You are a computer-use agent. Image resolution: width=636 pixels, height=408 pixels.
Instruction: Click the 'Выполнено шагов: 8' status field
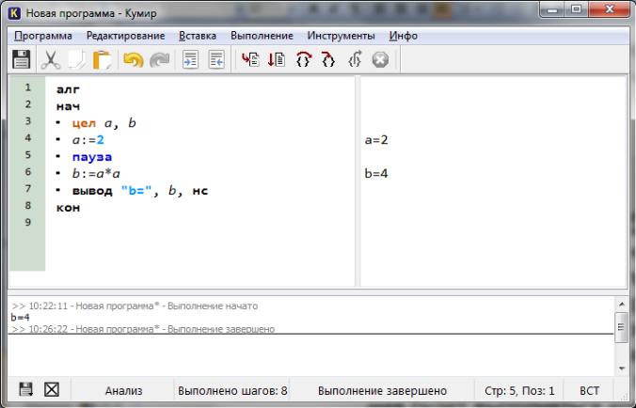(x=232, y=390)
